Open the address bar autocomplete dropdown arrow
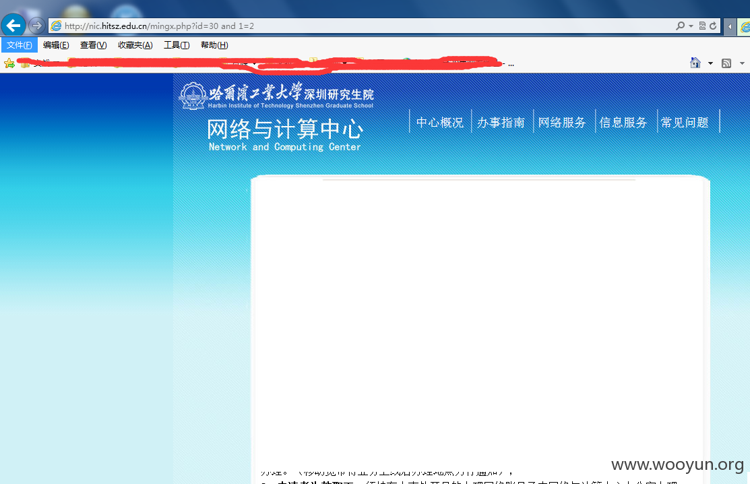This screenshot has height=484, width=750. click(x=691, y=26)
